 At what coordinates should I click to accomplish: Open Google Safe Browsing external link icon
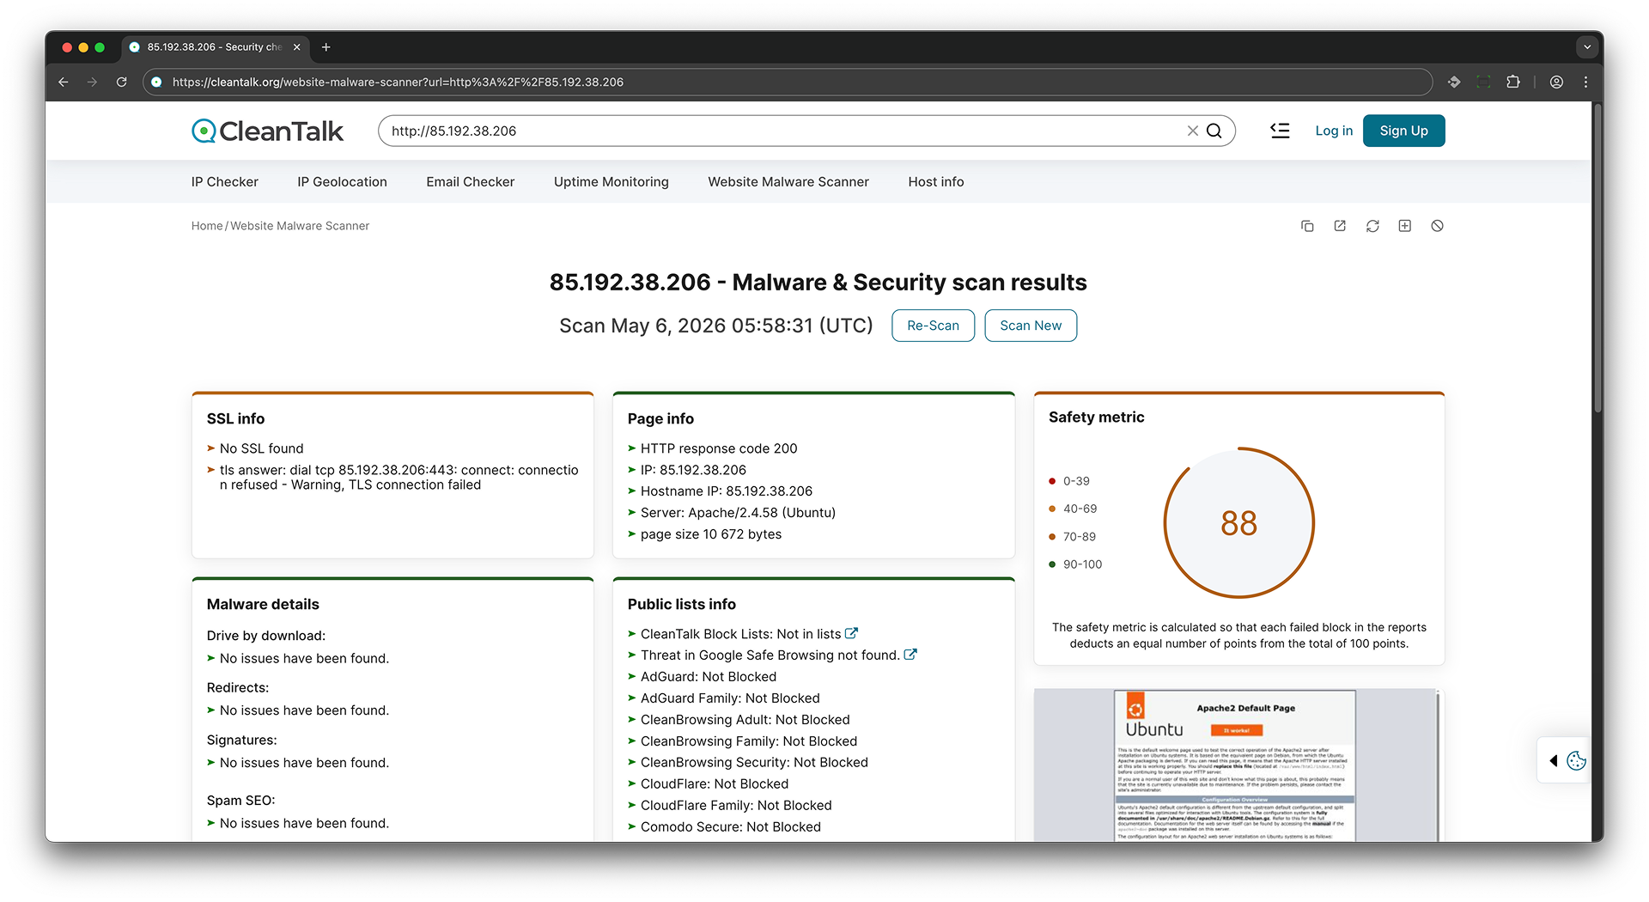coord(910,655)
